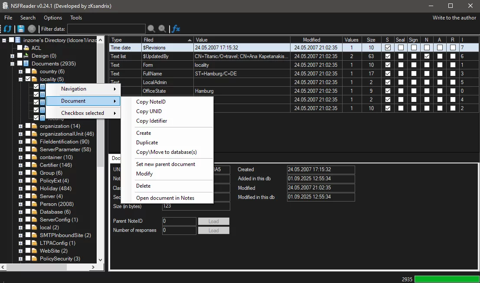The height and width of the screenshot is (283, 480).
Task: Uncheck the locality folder checkbox
Action: click(x=28, y=79)
